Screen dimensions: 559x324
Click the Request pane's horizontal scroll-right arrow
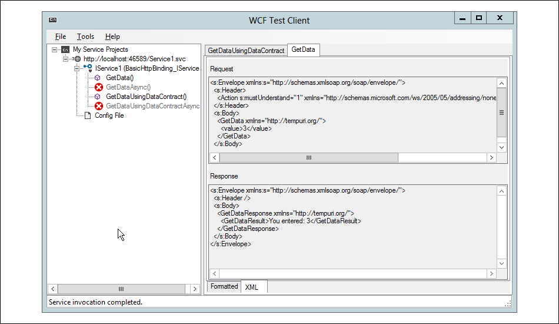pos(491,157)
